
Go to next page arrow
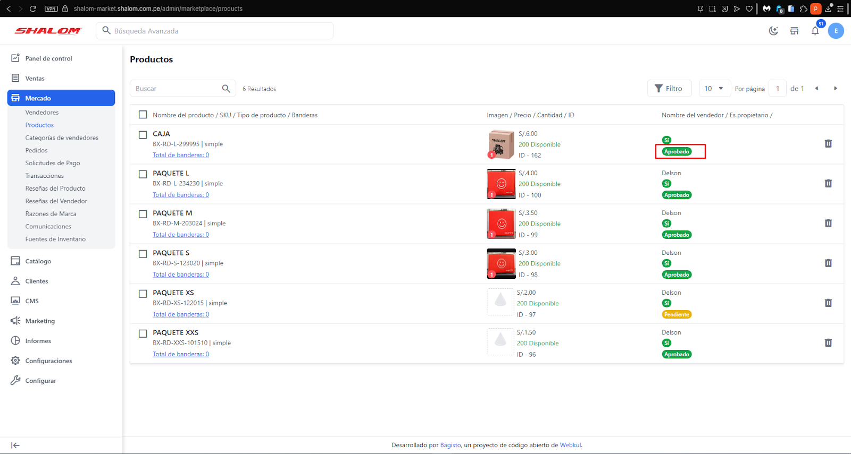tap(835, 89)
